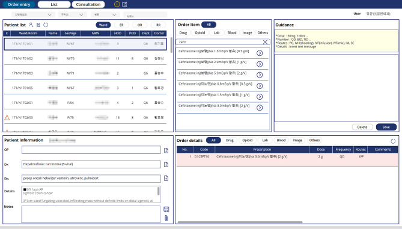Click the add-document icon beside Dx field
The width and height of the screenshot is (402, 229).
tap(166, 164)
